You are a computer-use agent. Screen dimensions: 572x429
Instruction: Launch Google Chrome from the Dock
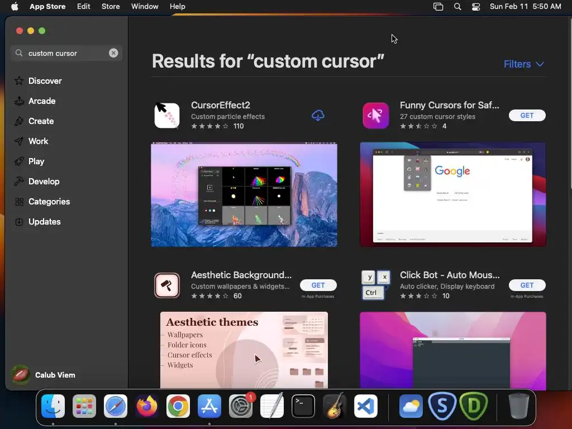[178, 406]
